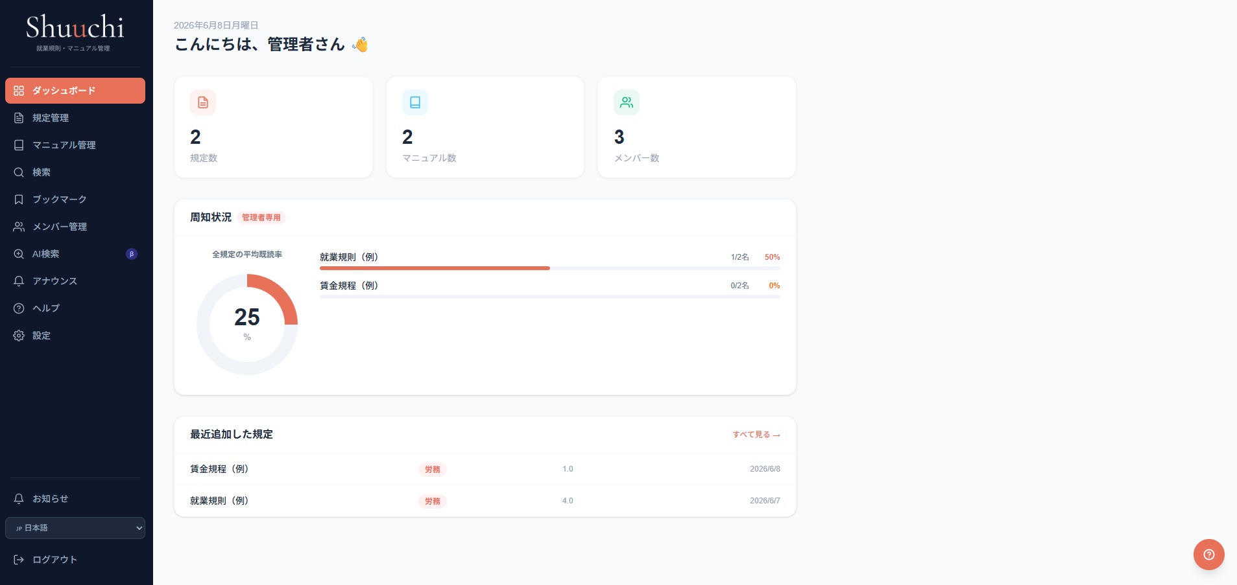Click the マニュアル管理 book icon

(x=19, y=145)
